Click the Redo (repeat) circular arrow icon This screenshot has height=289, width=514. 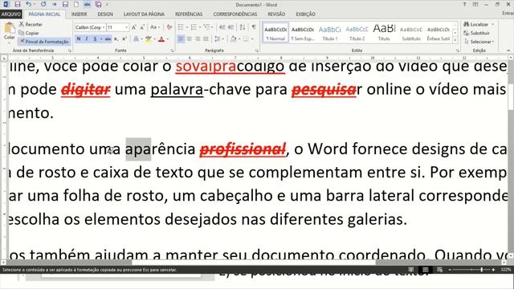coord(43,4)
